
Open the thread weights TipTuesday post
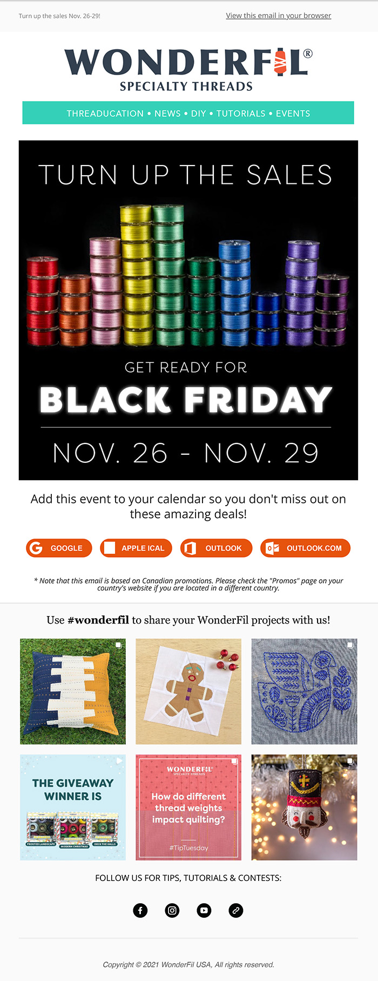(x=188, y=807)
